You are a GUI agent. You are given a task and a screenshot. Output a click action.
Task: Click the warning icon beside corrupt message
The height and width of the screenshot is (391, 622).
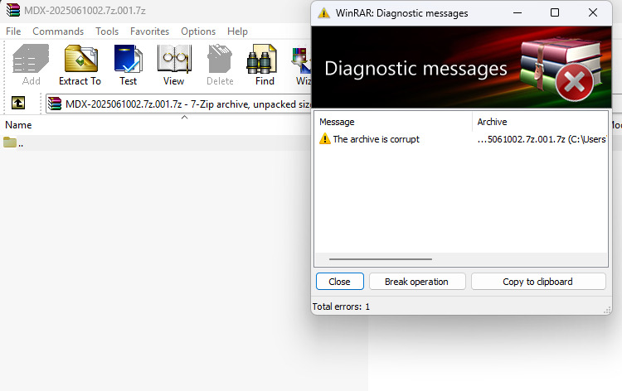pyautogui.click(x=325, y=138)
